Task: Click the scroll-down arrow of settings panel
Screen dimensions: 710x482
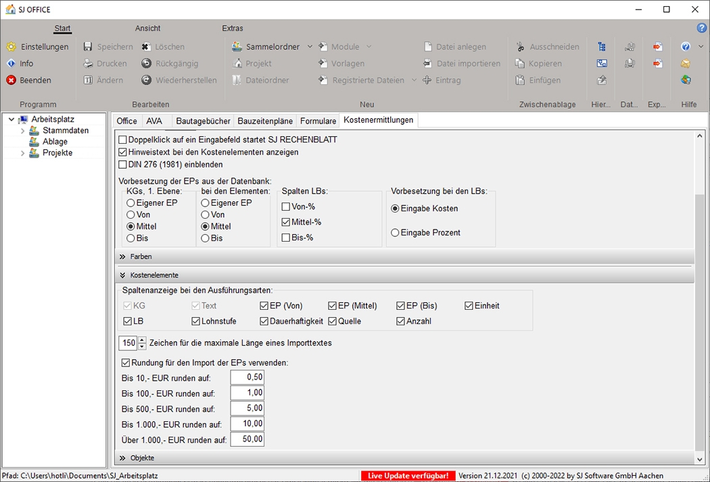Action: pos(700,459)
